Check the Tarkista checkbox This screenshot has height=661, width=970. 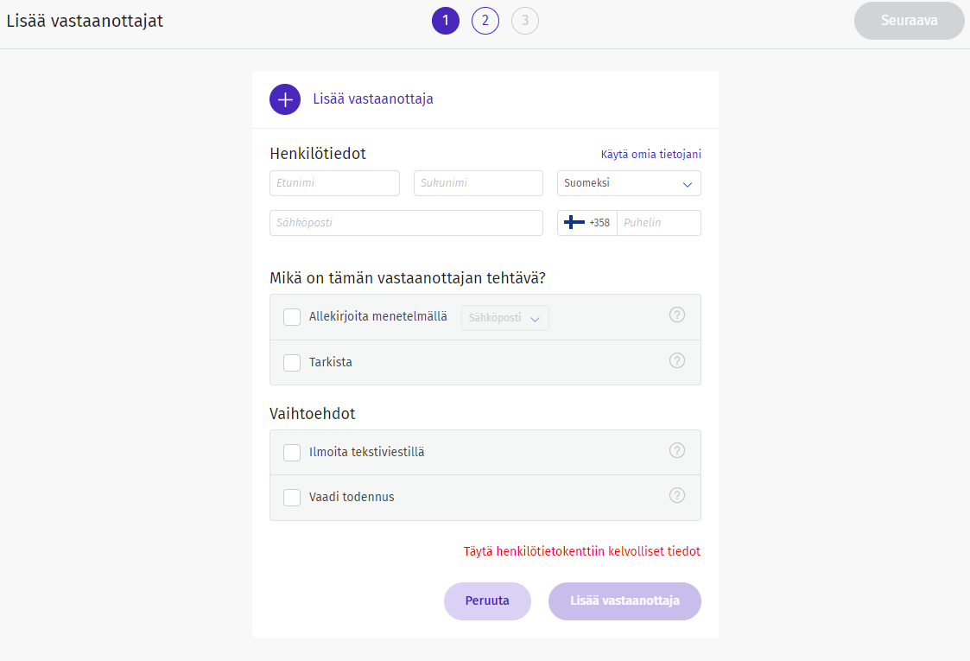292,362
